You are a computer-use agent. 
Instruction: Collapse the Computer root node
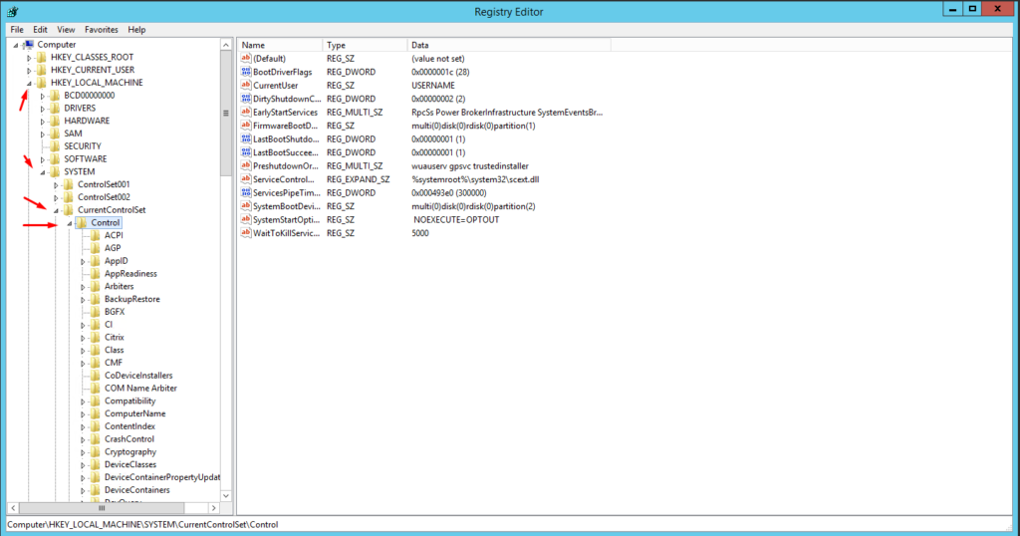coord(16,46)
